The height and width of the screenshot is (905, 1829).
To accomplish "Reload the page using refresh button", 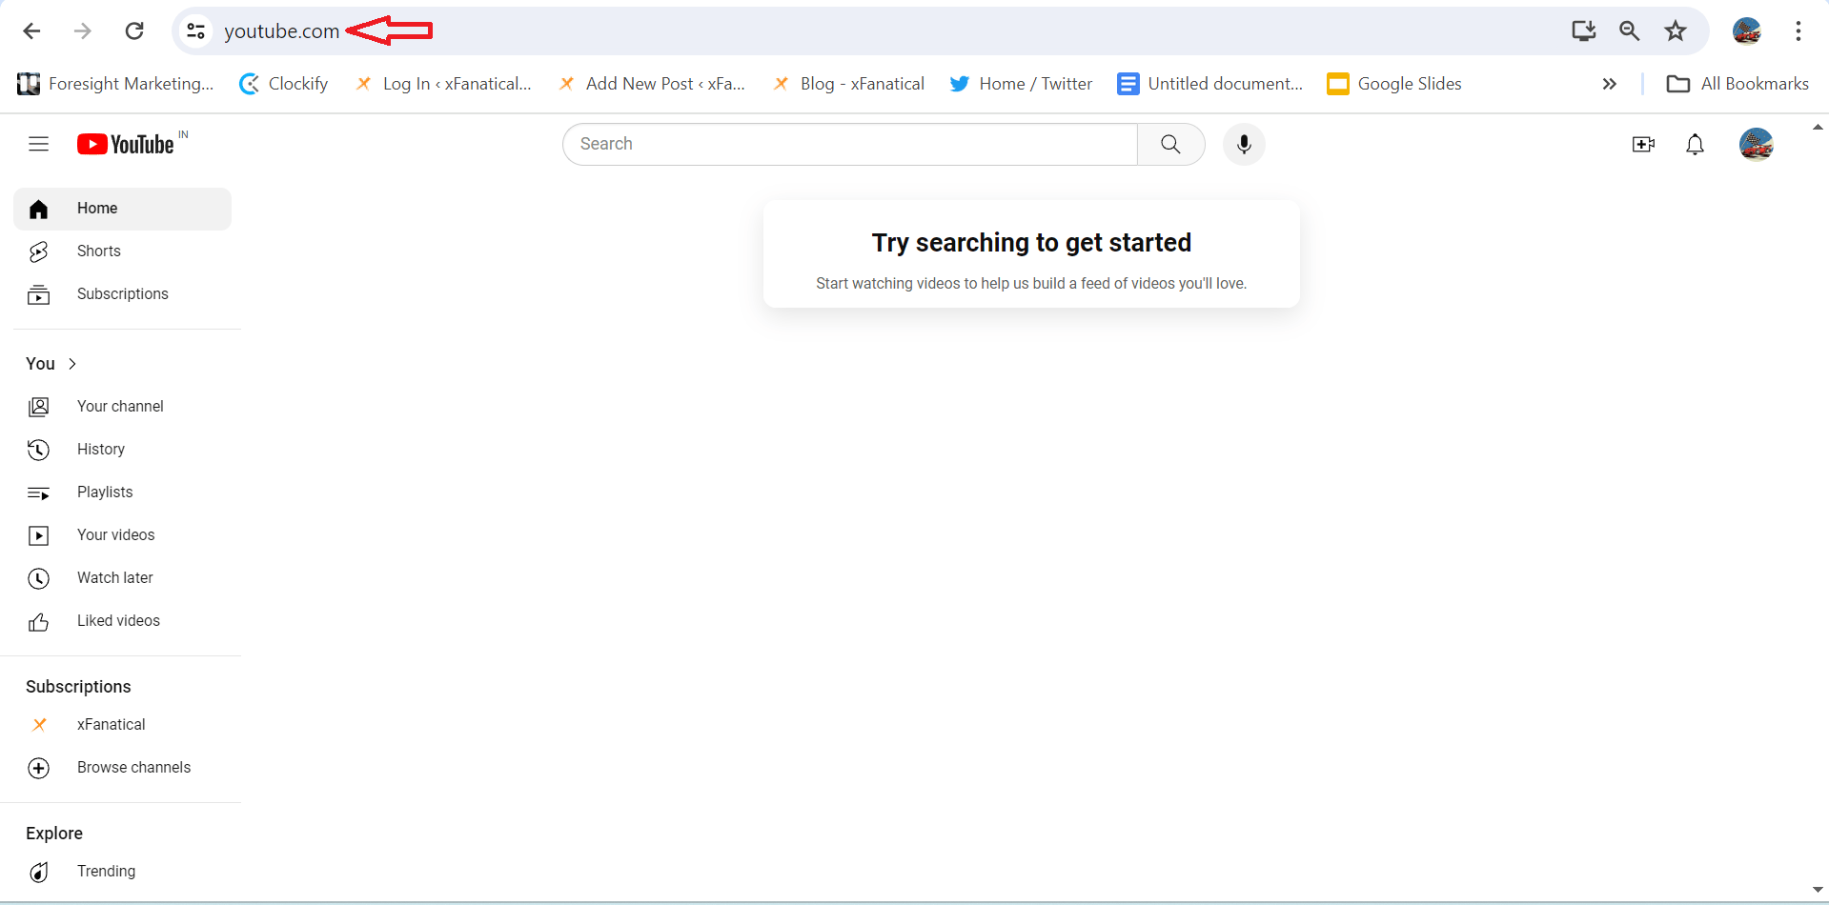I will point(134,31).
